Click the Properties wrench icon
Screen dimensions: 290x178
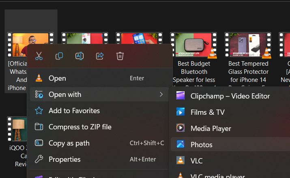39,159
